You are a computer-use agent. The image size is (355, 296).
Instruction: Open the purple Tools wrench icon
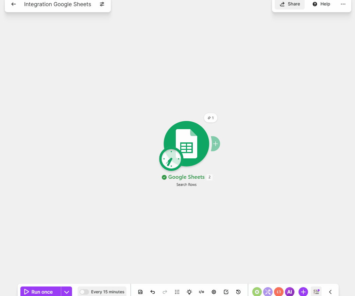coord(268,292)
